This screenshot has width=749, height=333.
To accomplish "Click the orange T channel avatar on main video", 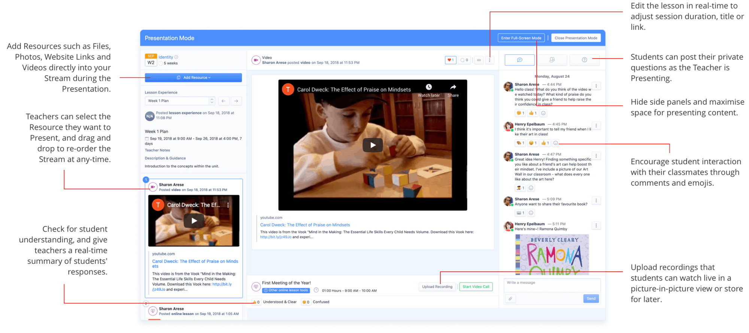I will (x=288, y=89).
